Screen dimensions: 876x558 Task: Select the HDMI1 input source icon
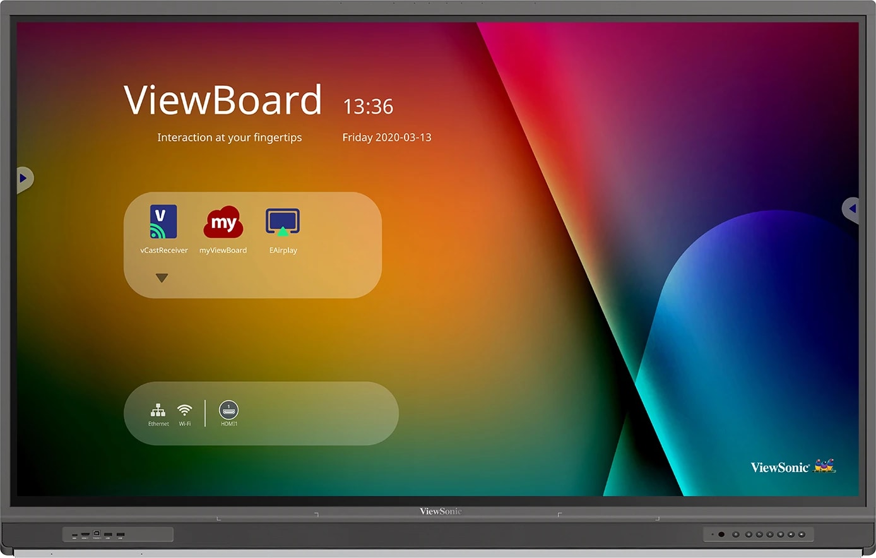coord(228,410)
